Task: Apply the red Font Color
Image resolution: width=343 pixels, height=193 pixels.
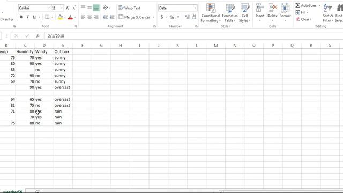Action: pyautogui.click(x=70, y=17)
